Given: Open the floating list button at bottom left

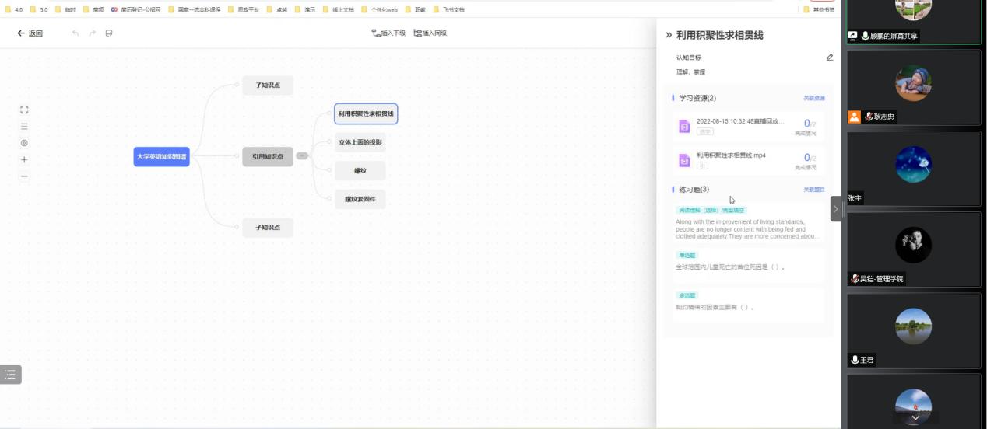Looking at the screenshot, I should coord(11,375).
